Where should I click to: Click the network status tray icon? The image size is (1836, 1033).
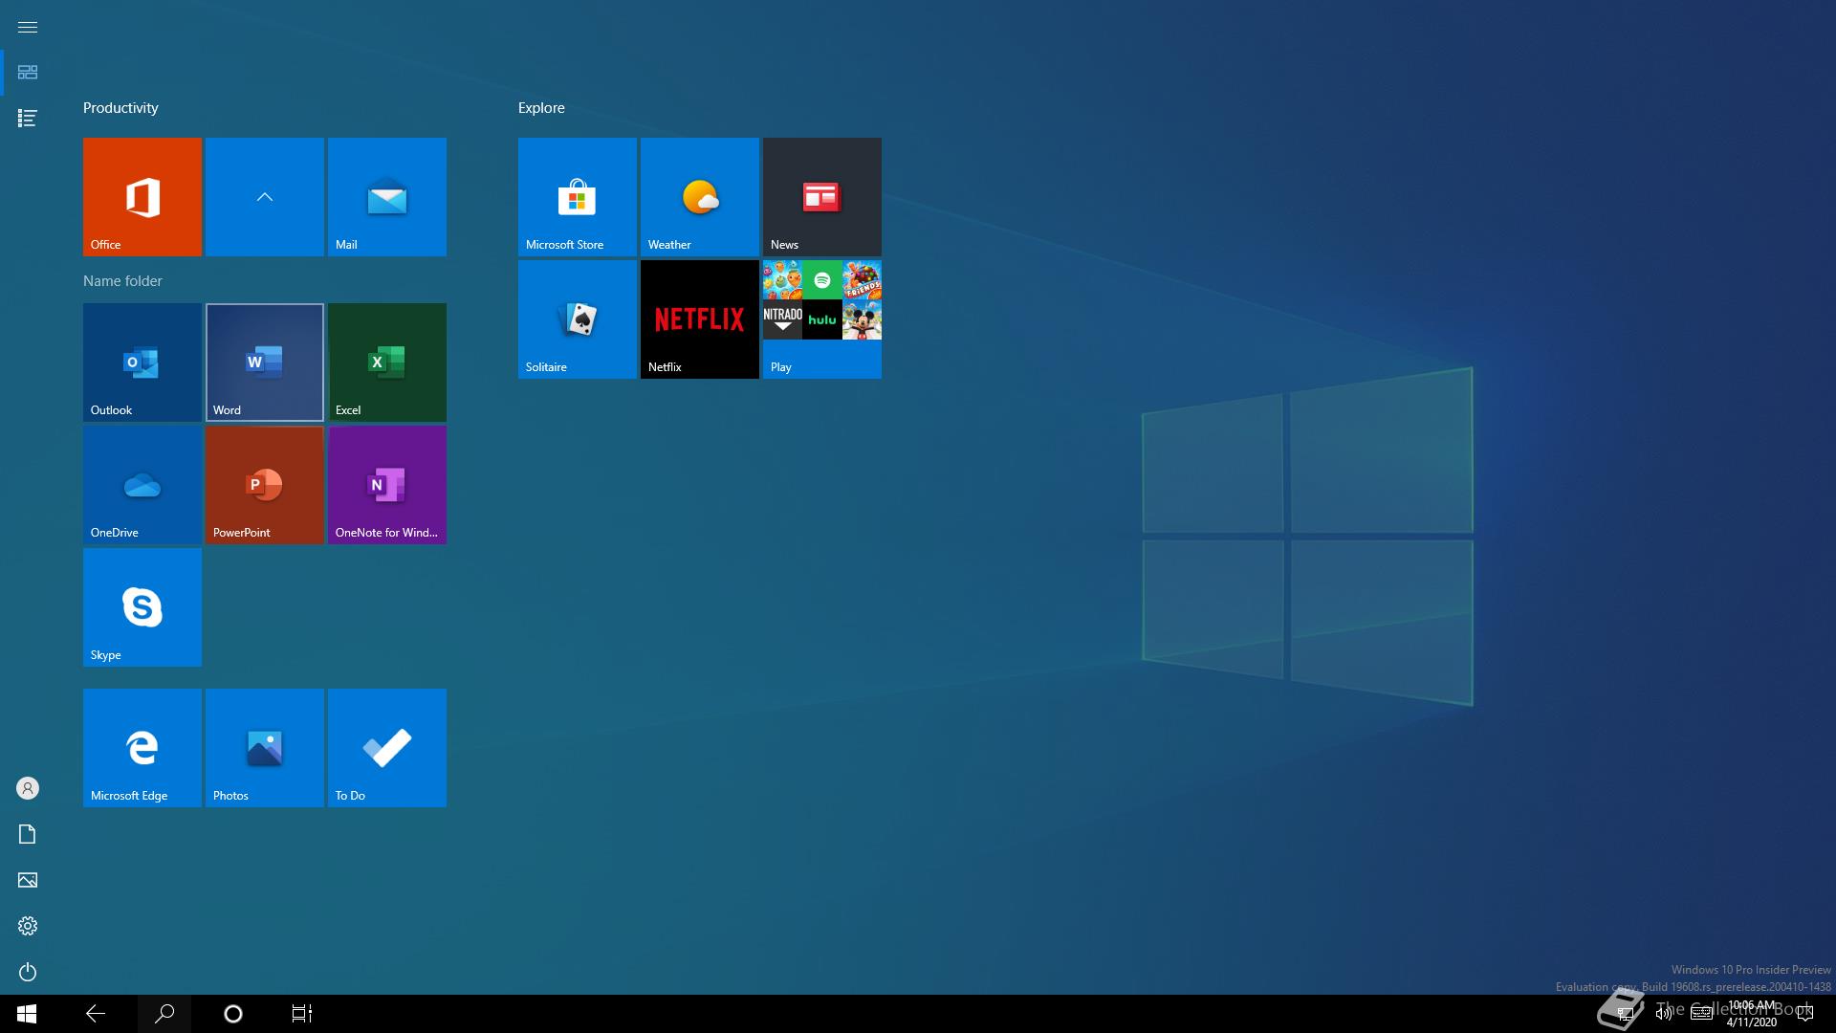pos(1625,1014)
